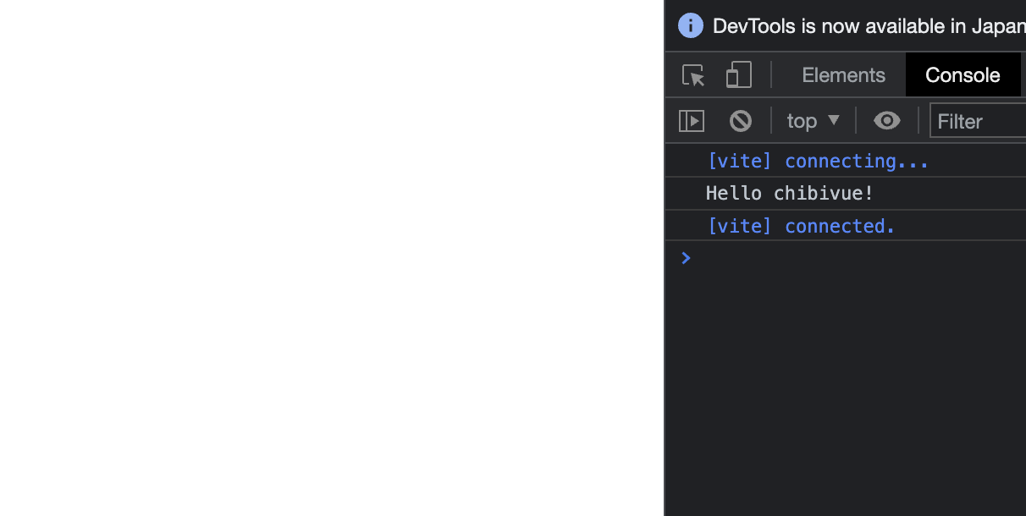Image resolution: width=1026 pixels, height=516 pixels.
Task: Click the device toolbar icon
Action: 738,74
